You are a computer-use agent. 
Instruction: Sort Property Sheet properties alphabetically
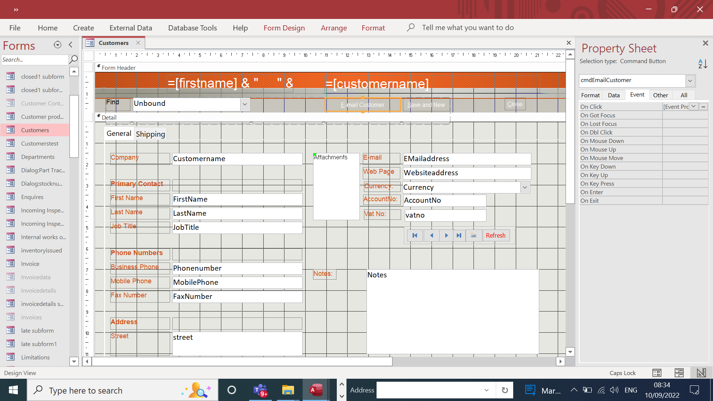pyautogui.click(x=703, y=63)
